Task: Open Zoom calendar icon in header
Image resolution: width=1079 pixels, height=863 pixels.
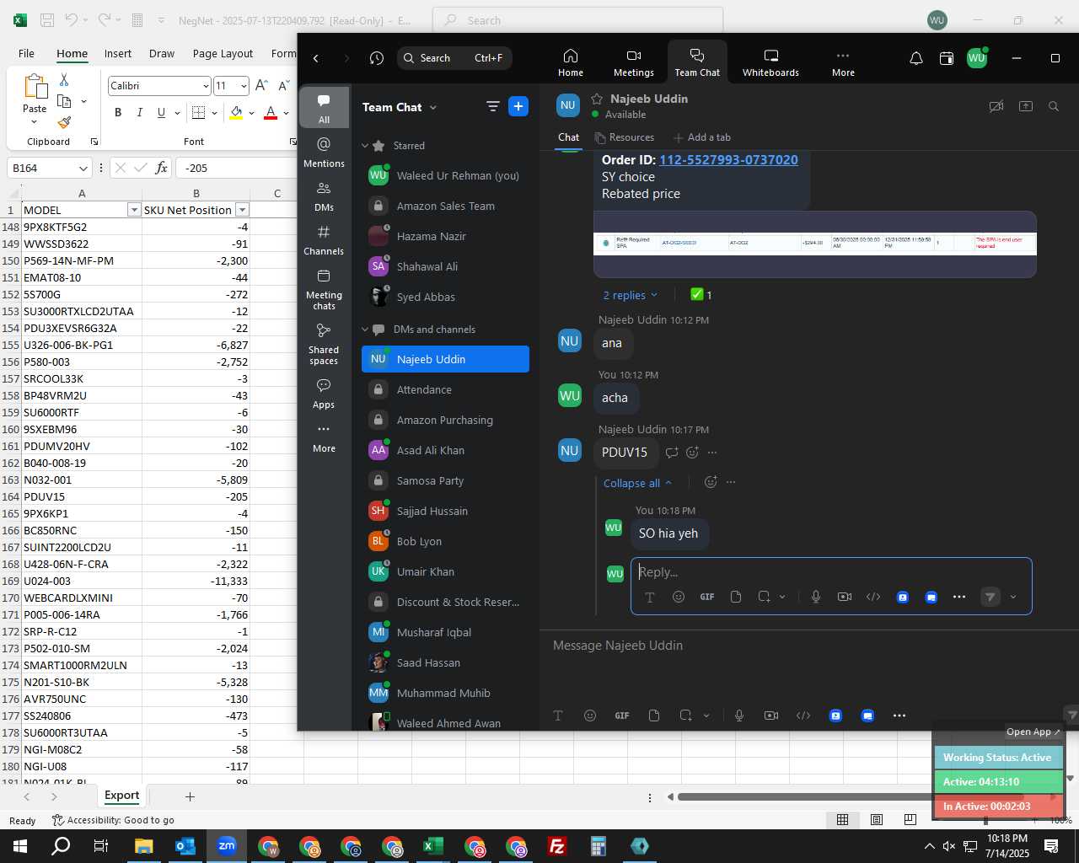Action: click(x=947, y=58)
